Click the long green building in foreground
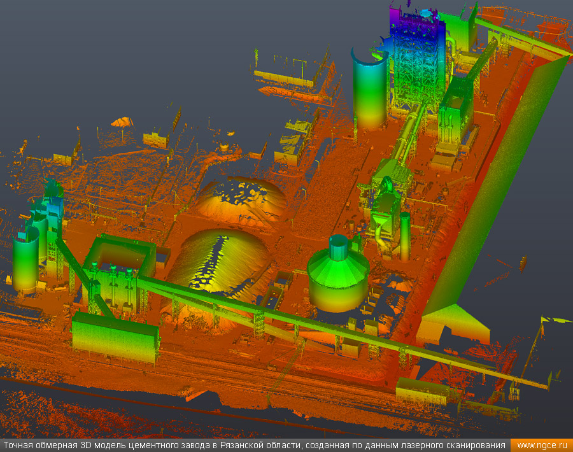Viewport: 573px width, 452px height. click(x=115, y=337)
